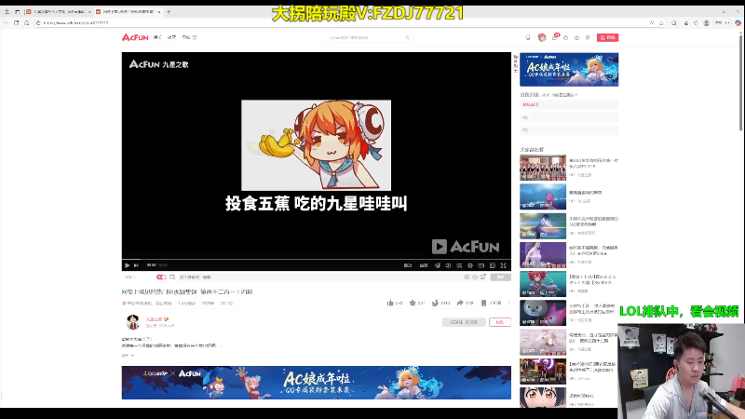
Task: Throw bananas using the banana icon
Action: point(435,303)
